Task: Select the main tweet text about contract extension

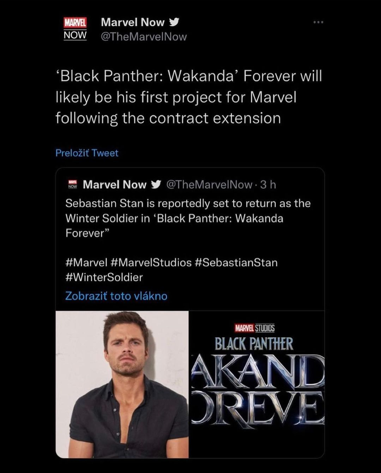Action: 189,97
